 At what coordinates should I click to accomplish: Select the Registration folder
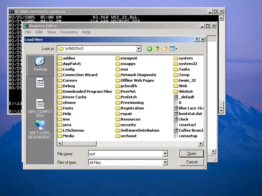coord(130,108)
